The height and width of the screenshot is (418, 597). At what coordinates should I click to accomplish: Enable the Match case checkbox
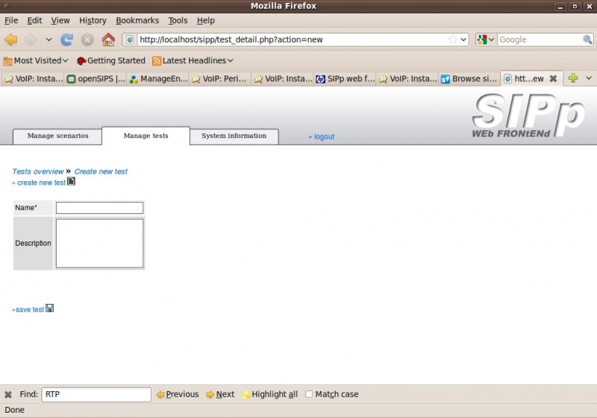[309, 395]
